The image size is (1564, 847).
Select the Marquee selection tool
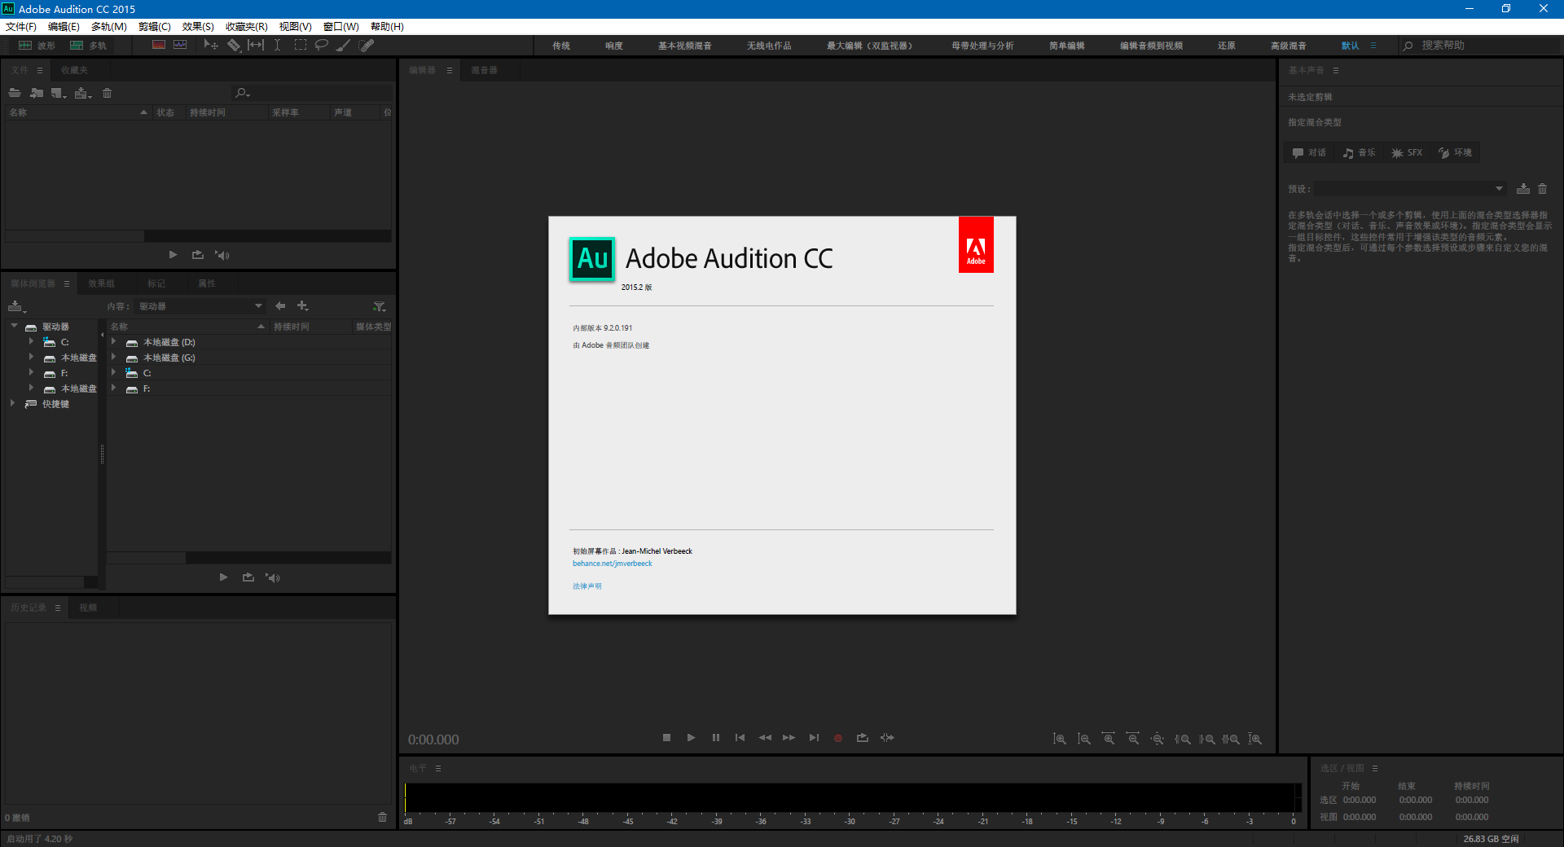point(300,46)
